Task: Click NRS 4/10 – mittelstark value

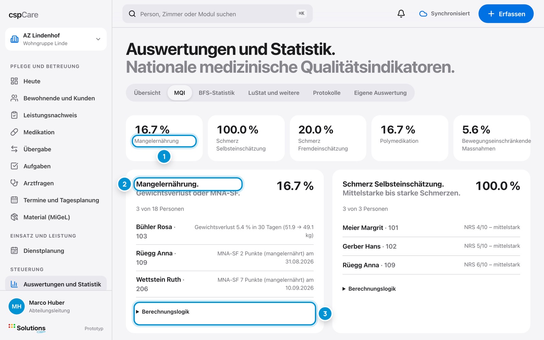Action: click(492, 227)
